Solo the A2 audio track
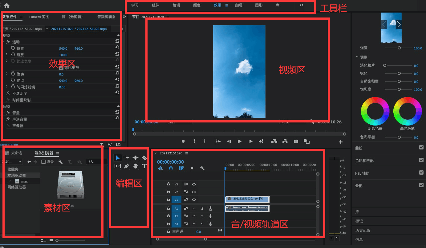426x248 pixels. (x=202, y=216)
